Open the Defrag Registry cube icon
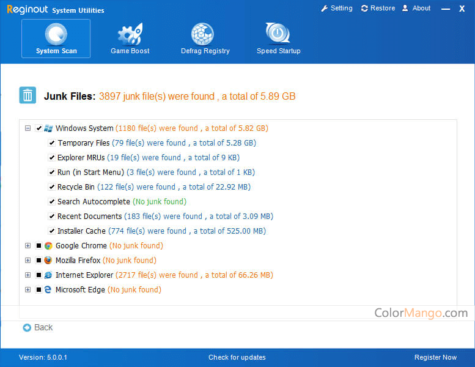The height and width of the screenshot is (367, 475). [x=202, y=34]
